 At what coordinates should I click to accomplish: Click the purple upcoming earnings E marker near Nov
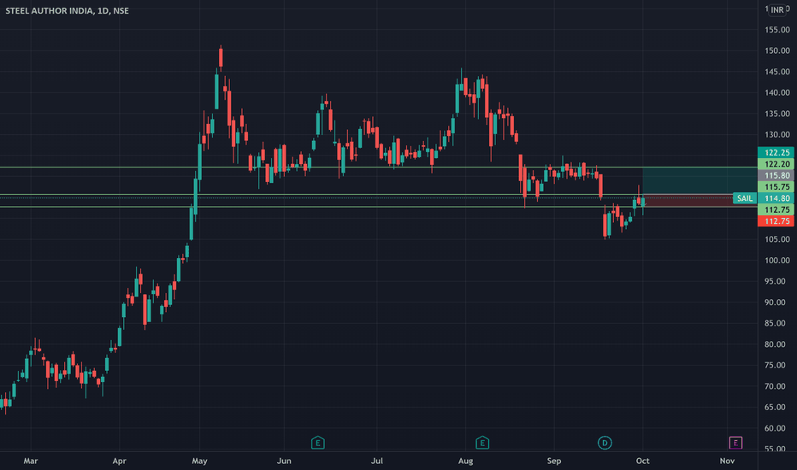click(735, 443)
